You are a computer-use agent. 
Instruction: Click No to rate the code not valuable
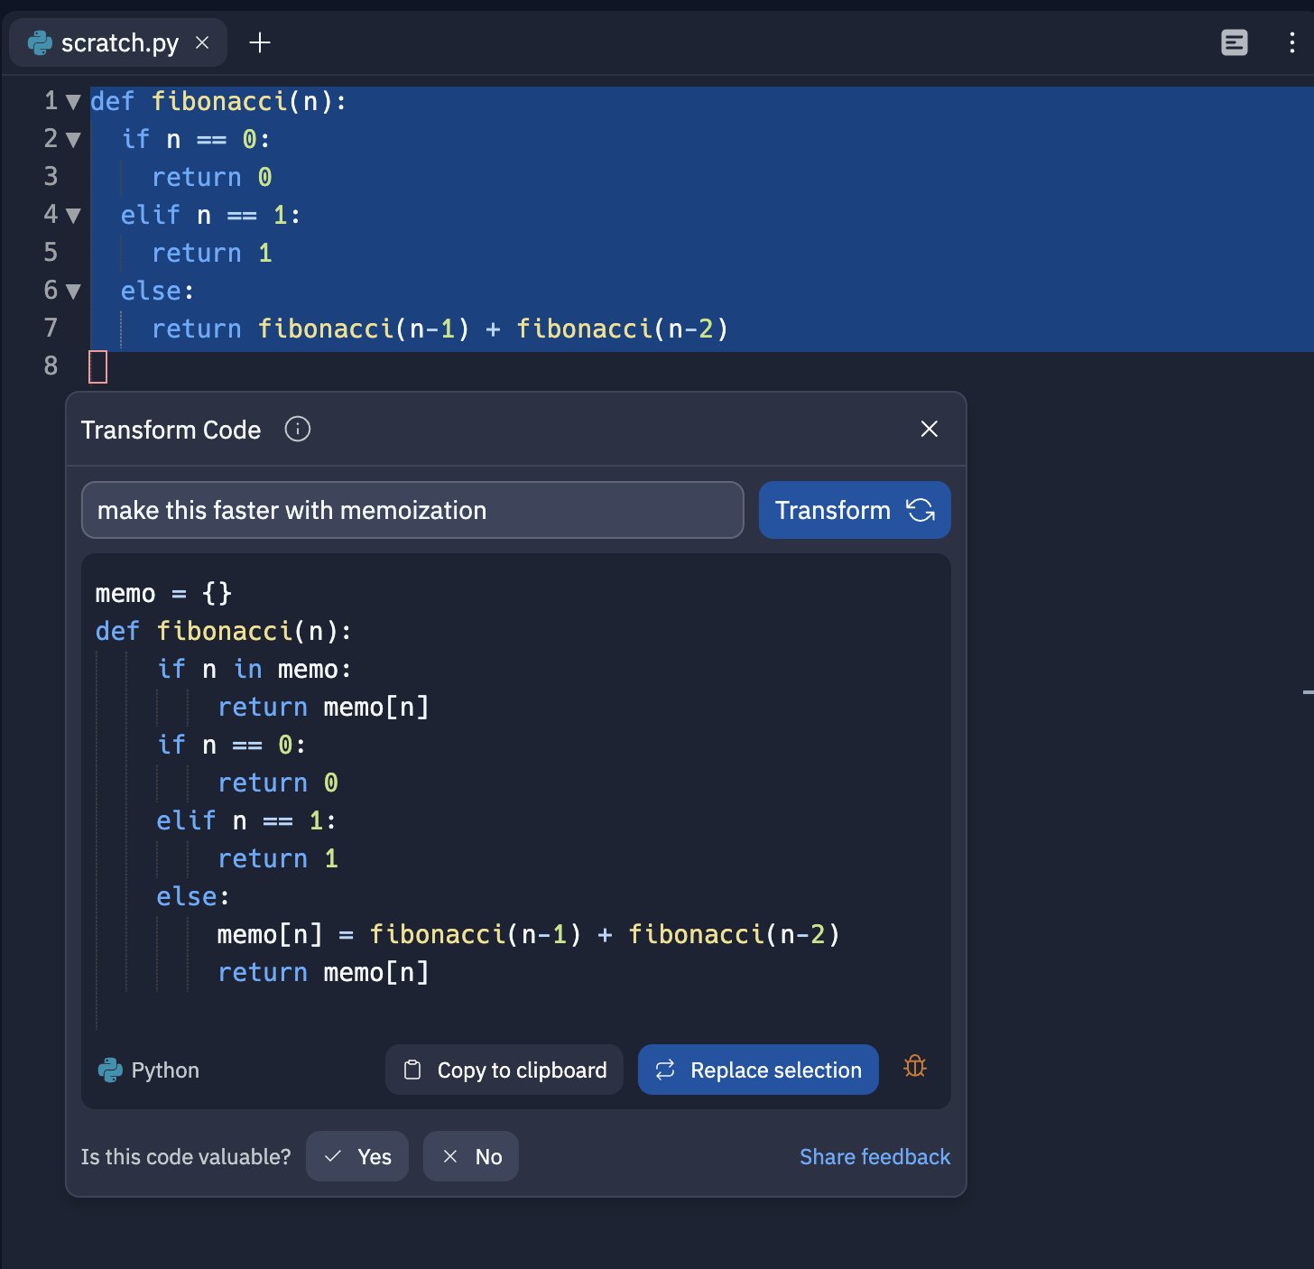pyautogui.click(x=470, y=1156)
